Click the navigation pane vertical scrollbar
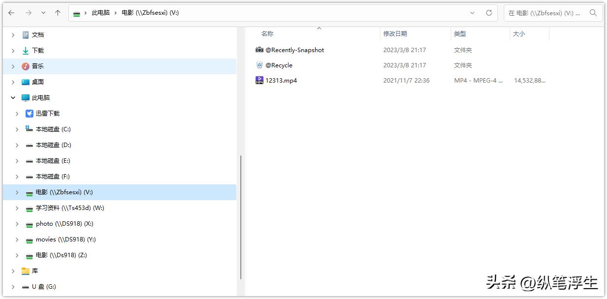The width and height of the screenshot is (607, 299). click(241, 217)
